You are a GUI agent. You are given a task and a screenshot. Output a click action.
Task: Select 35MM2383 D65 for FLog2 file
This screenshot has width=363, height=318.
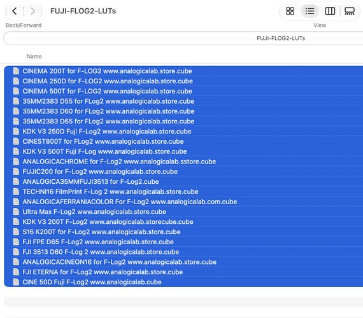(x=183, y=121)
